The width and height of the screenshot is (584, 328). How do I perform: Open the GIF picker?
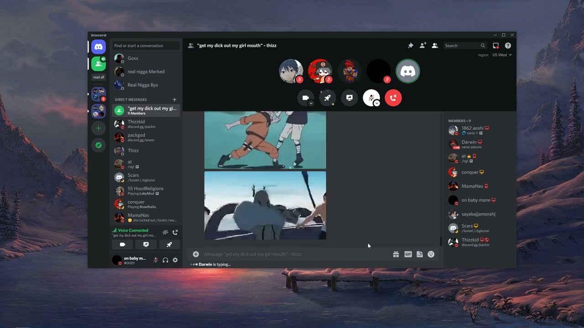coord(408,254)
